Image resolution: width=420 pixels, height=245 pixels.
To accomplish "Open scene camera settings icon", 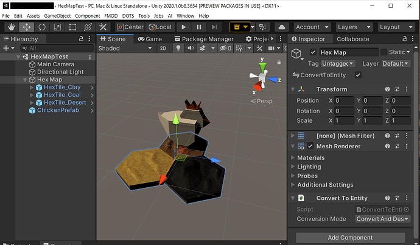I will 271,48.
